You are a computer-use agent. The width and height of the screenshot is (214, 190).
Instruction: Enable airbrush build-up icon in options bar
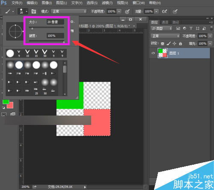[x=164, y=12]
